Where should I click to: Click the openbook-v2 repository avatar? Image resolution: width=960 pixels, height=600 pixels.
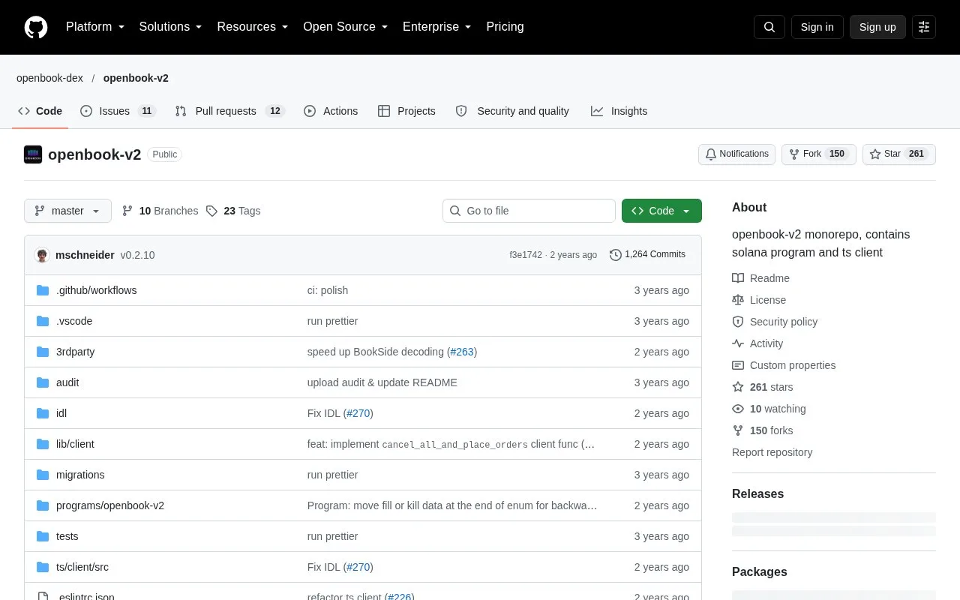[33, 154]
